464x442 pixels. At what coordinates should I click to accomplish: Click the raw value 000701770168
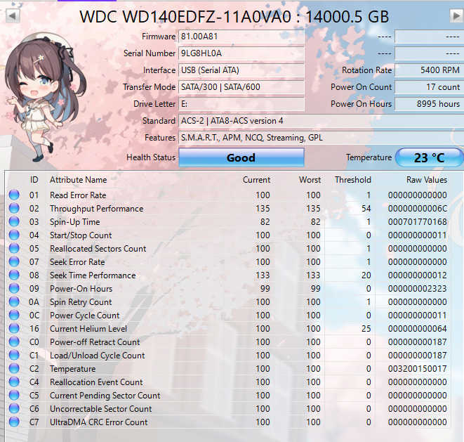click(x=418, y=222)
